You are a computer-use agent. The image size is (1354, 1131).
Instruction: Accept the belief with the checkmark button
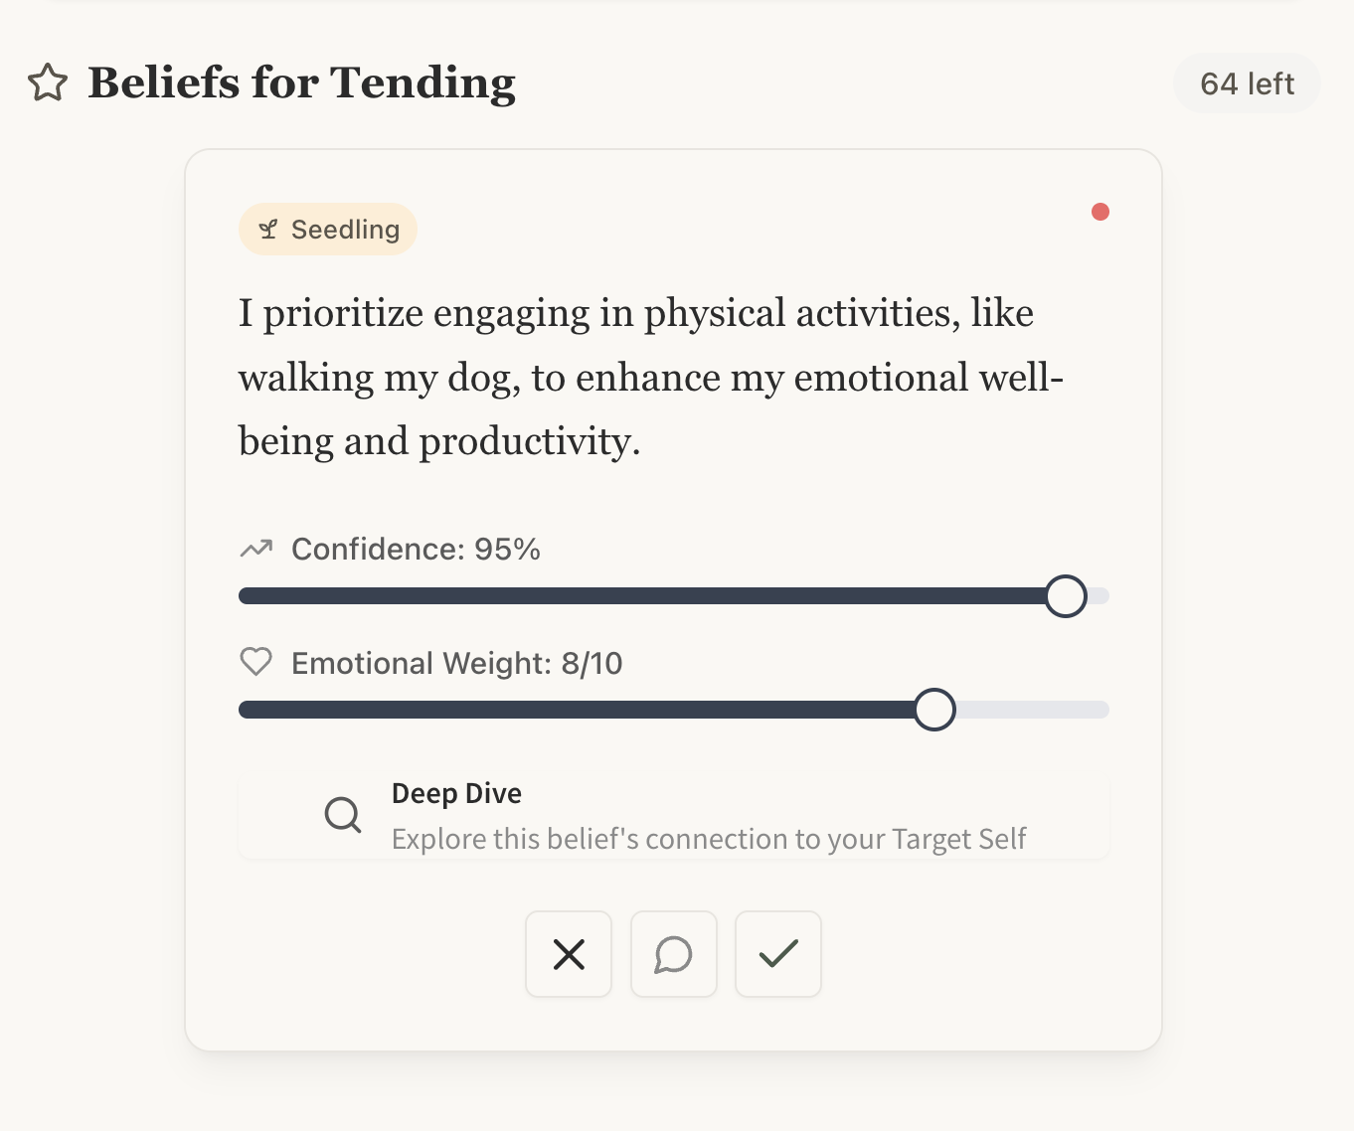coord(778,954)
